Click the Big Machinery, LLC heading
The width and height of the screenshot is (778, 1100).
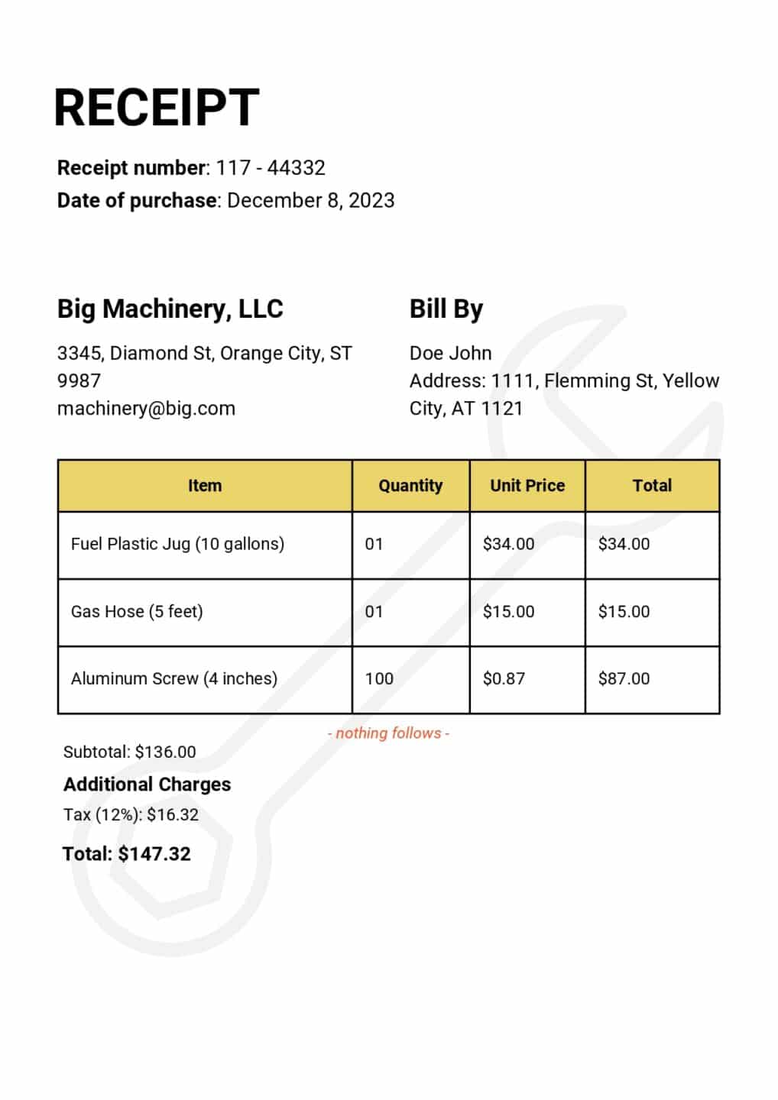click(170, 309)
